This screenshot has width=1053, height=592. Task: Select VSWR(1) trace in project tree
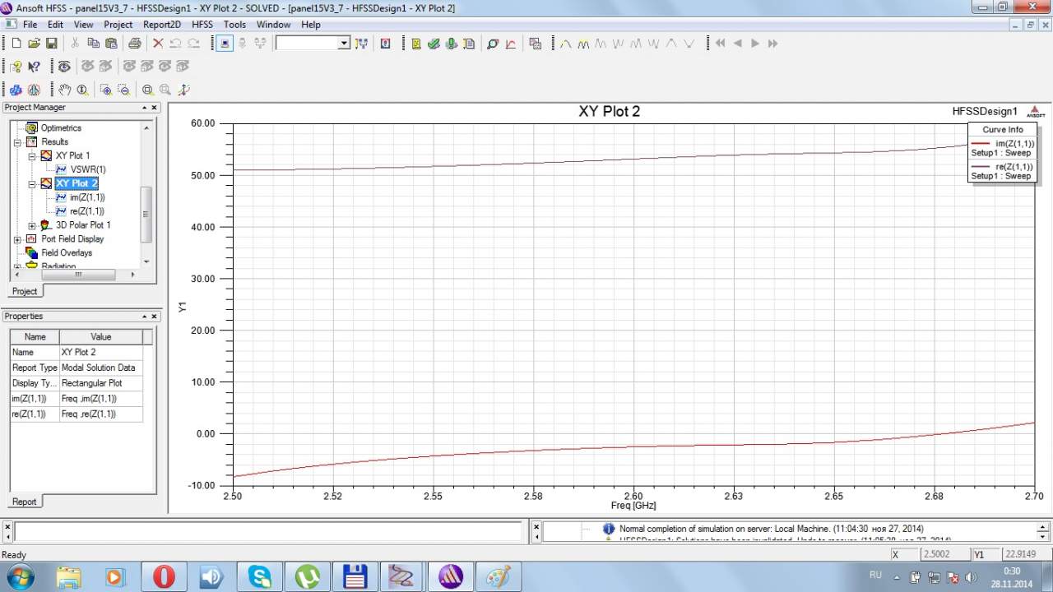click(87, 169)
